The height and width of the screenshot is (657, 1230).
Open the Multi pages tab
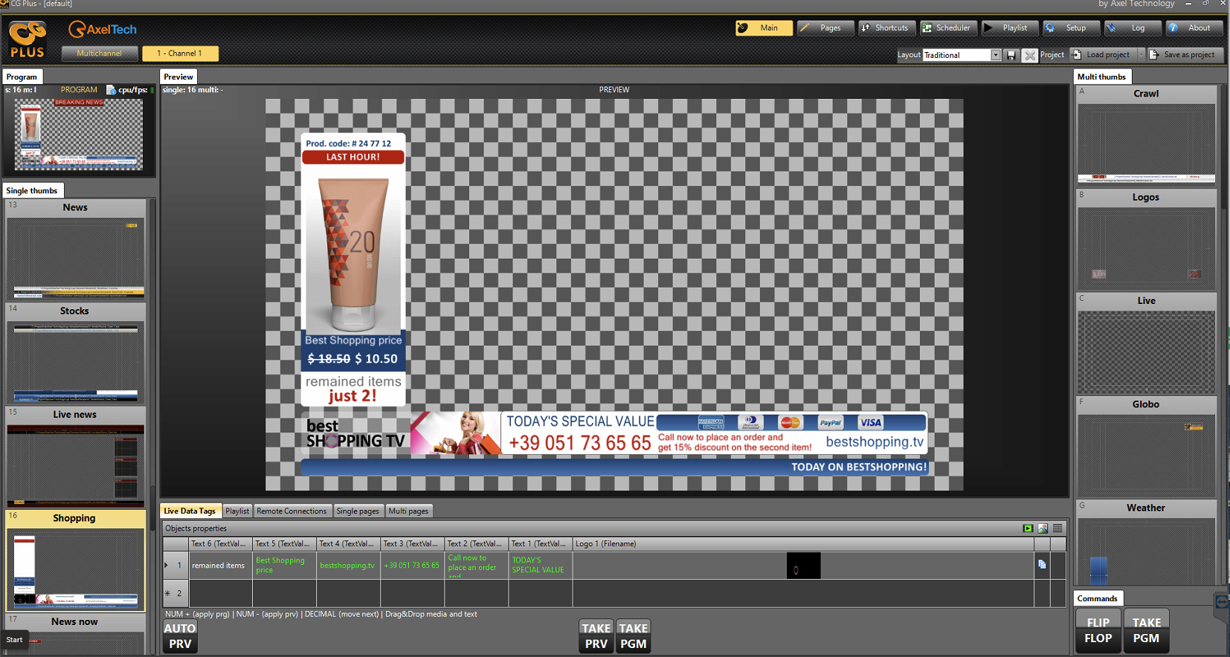coord(408,511)
